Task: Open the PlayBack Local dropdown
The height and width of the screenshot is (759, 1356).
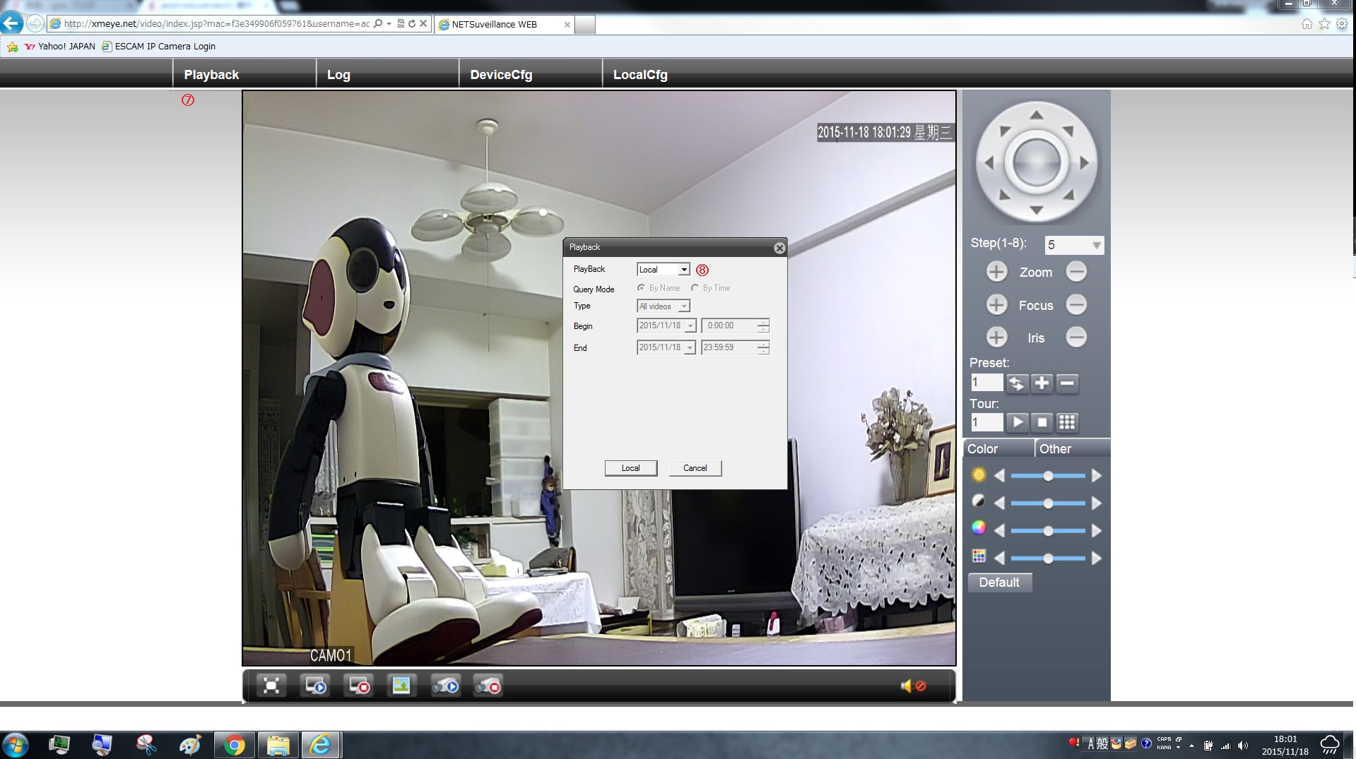Action: click(x=683, y=270)
